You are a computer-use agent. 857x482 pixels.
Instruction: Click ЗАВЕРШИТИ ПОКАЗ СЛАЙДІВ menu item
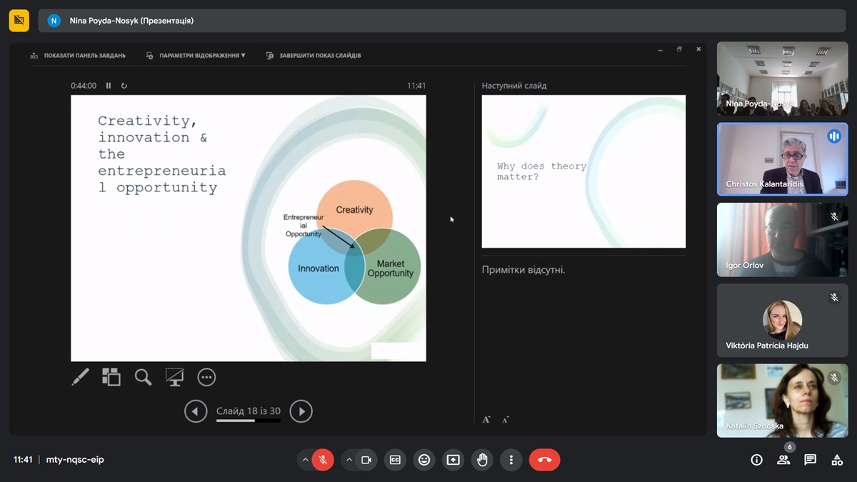(314, 55)
